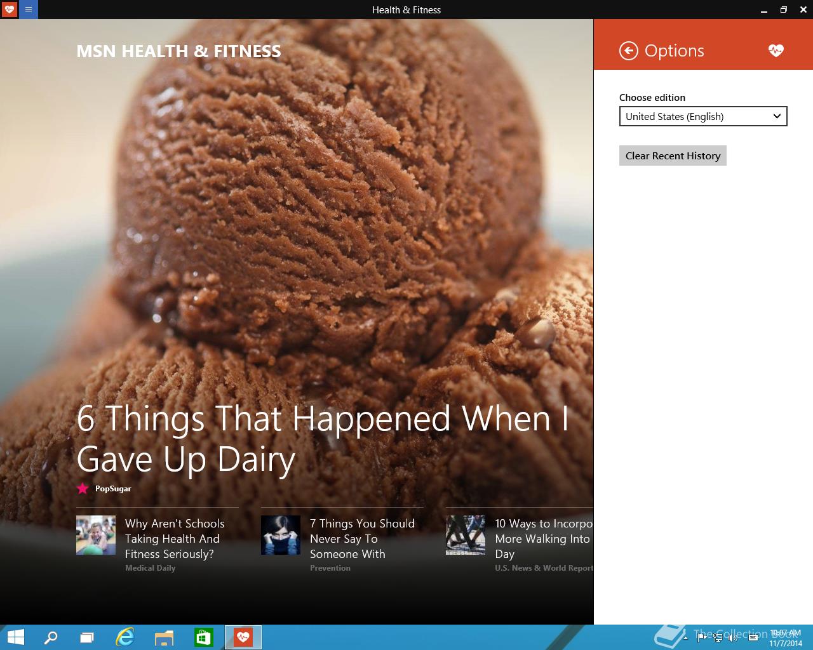
Task: Open taskbar Search
Action: (x=50, y=637)
